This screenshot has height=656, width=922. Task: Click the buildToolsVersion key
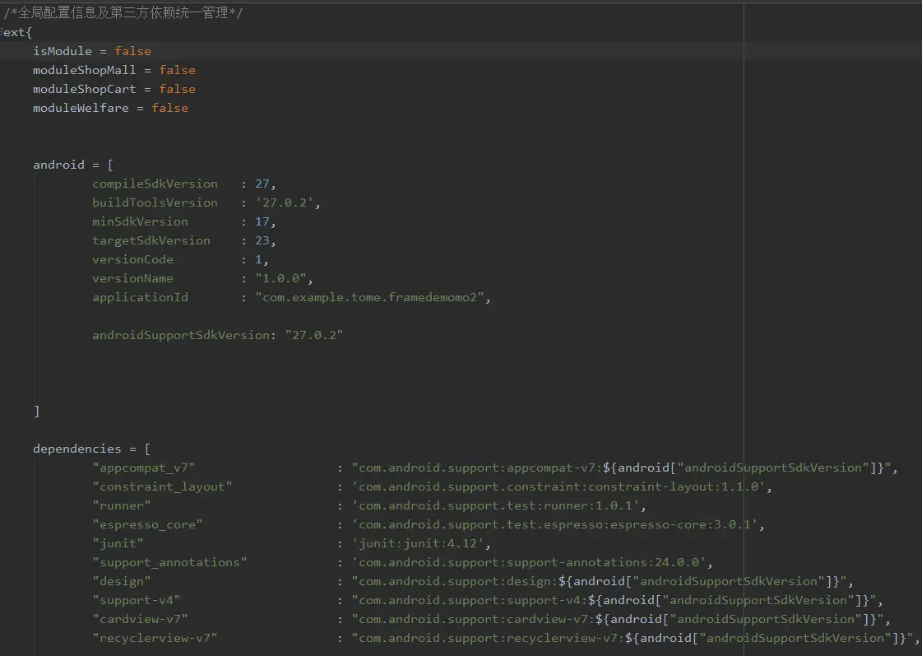tap(155, 202)
